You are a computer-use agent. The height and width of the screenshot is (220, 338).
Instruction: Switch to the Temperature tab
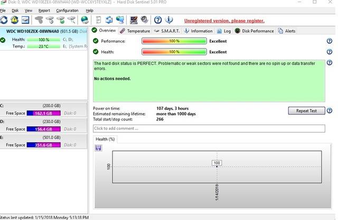pyautogui.click(x=135, y=31)
